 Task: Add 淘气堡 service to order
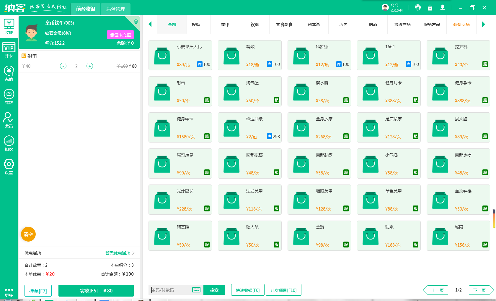click(x=250, y=91)
